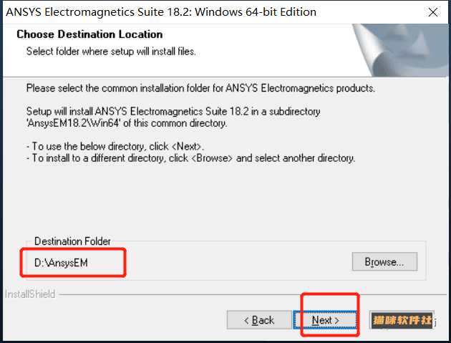The height and width of the screenshot is (343, 451).
Task: Click the greyed InstallShield label
Action: pyautogui.click(x=30, y=294)
